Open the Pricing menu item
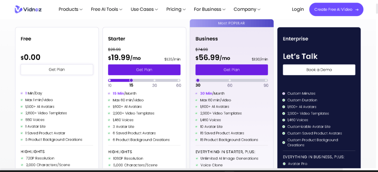This screenshot has height=172, width=378. (x=176, y=9)
